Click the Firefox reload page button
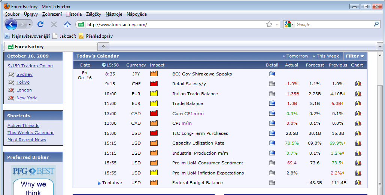This screenshot has height=195, width=385. (40, 24)
